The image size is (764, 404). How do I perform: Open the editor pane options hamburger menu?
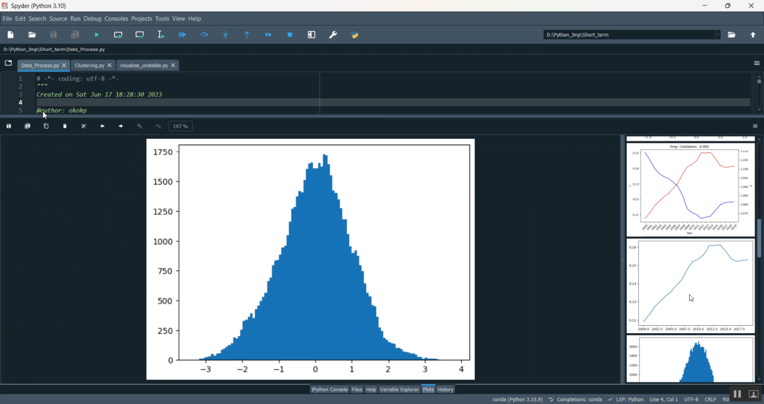pyautogui.click(x=756, y=63)
